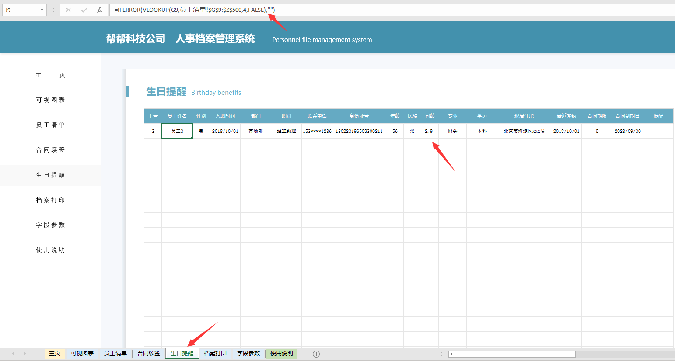Click the 入职时间 column header
This screenshot has height=361, width=675.
(x=225, y=116)
